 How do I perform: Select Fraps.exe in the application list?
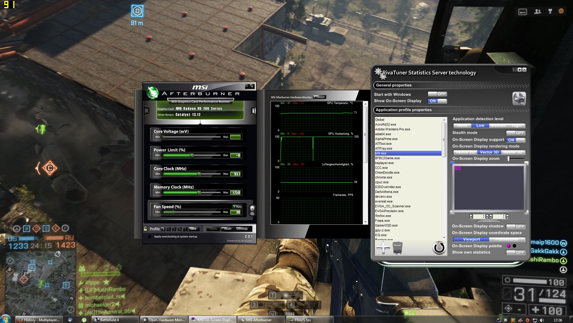click(x=382, y=221)
